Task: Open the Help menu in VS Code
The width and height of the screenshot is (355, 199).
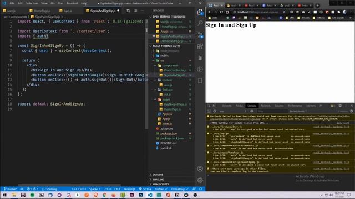Action: click(x=84, y=3)
